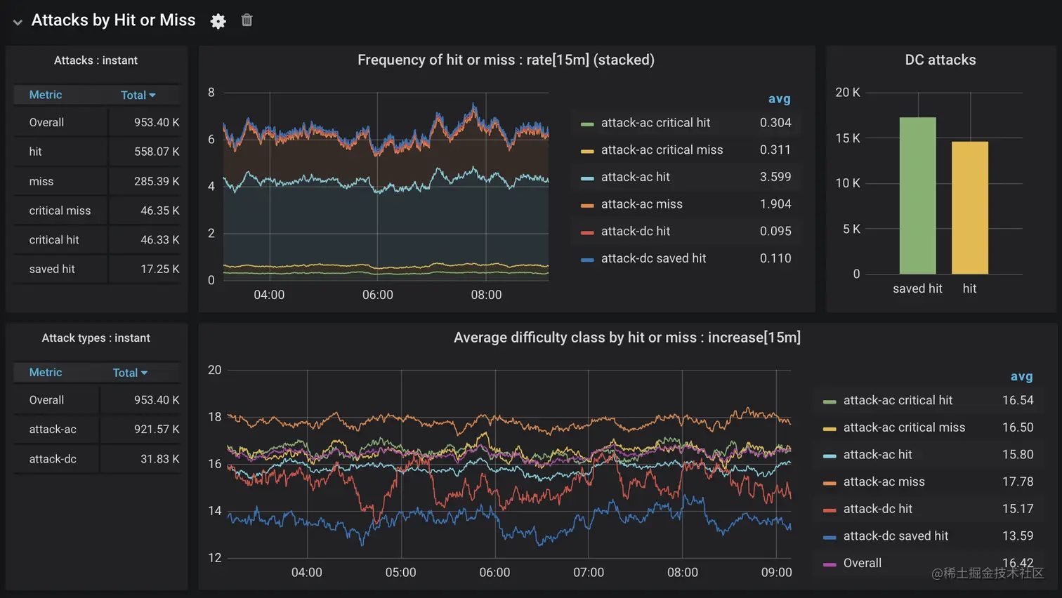Screen dimensions: 1062x598
Task: Open Attacks : instant panel title menu
Action: 96,60
